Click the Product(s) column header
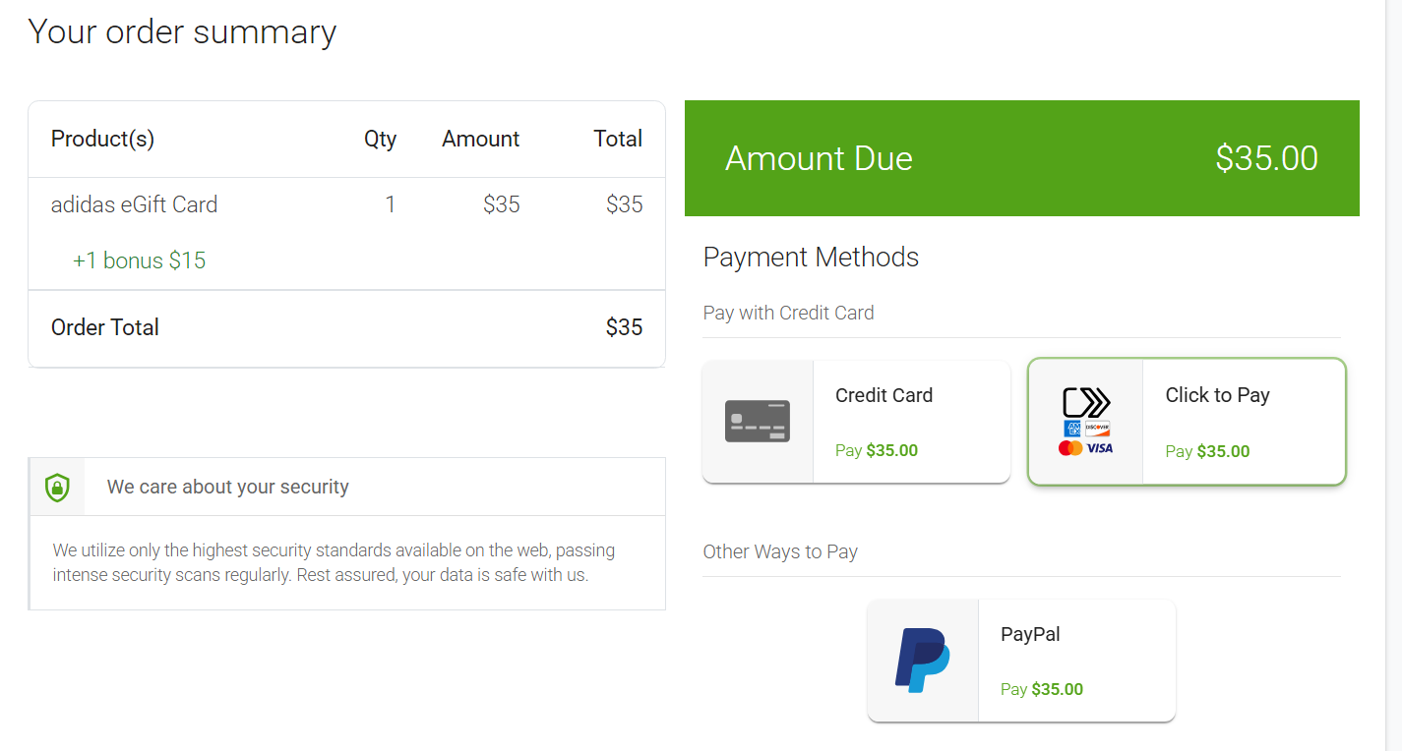The width and height of the screenshot is (1402, 751). click(102, 139)
